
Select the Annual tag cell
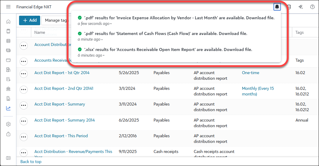(302, 120)
